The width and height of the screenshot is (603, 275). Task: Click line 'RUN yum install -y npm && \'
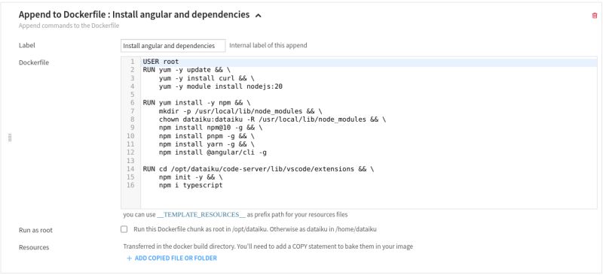click(197, 103)
